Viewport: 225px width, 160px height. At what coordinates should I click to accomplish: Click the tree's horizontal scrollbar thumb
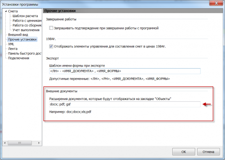[20, 143]
